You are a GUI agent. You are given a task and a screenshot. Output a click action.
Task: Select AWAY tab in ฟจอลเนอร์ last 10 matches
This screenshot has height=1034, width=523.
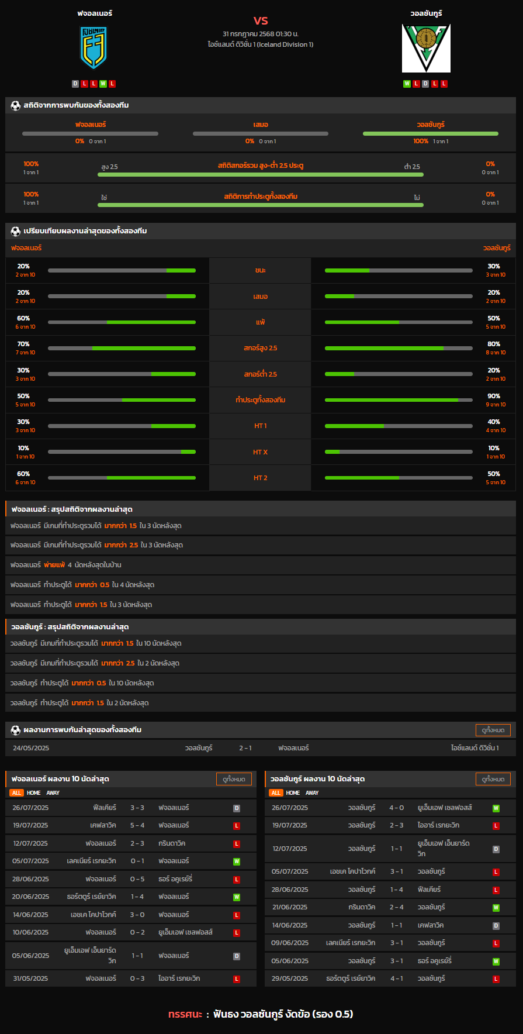tap(53, 793)
